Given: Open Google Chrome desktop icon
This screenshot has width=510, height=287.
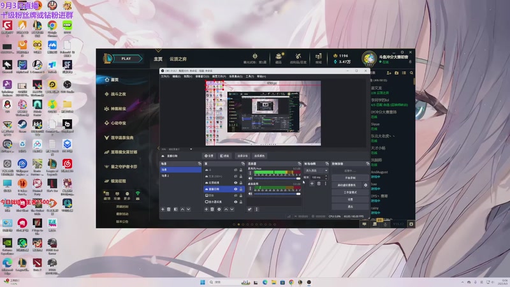Looking at the screenshot, I should 52,27.
